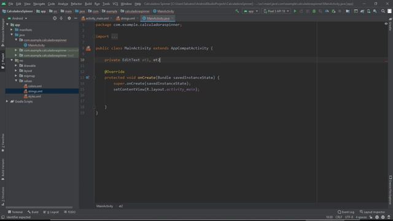
Task: Open Project panel settings gear
Action: (x=69, y=18)
